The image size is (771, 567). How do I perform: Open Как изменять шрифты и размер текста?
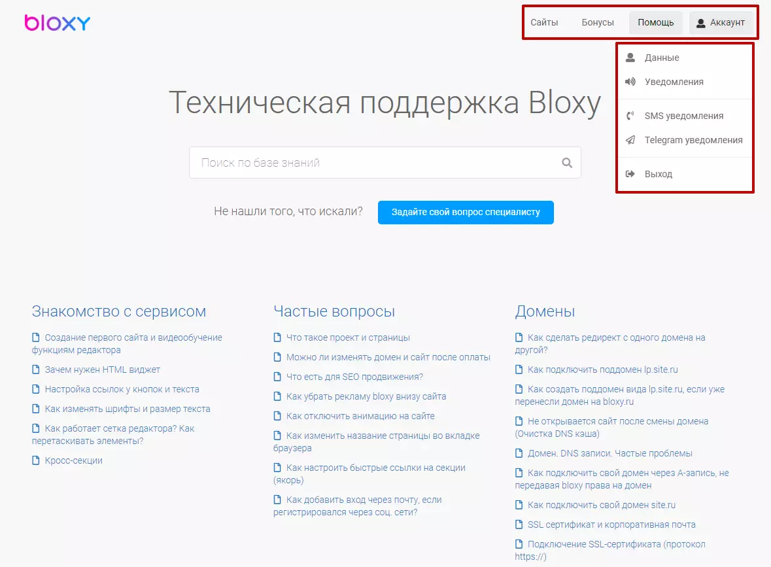click(128, 409)
